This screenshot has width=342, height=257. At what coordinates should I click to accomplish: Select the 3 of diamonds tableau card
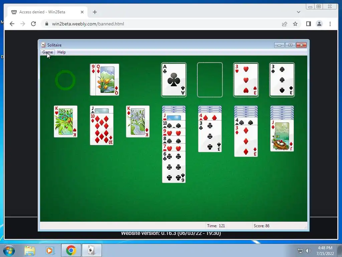click(246, 141)
